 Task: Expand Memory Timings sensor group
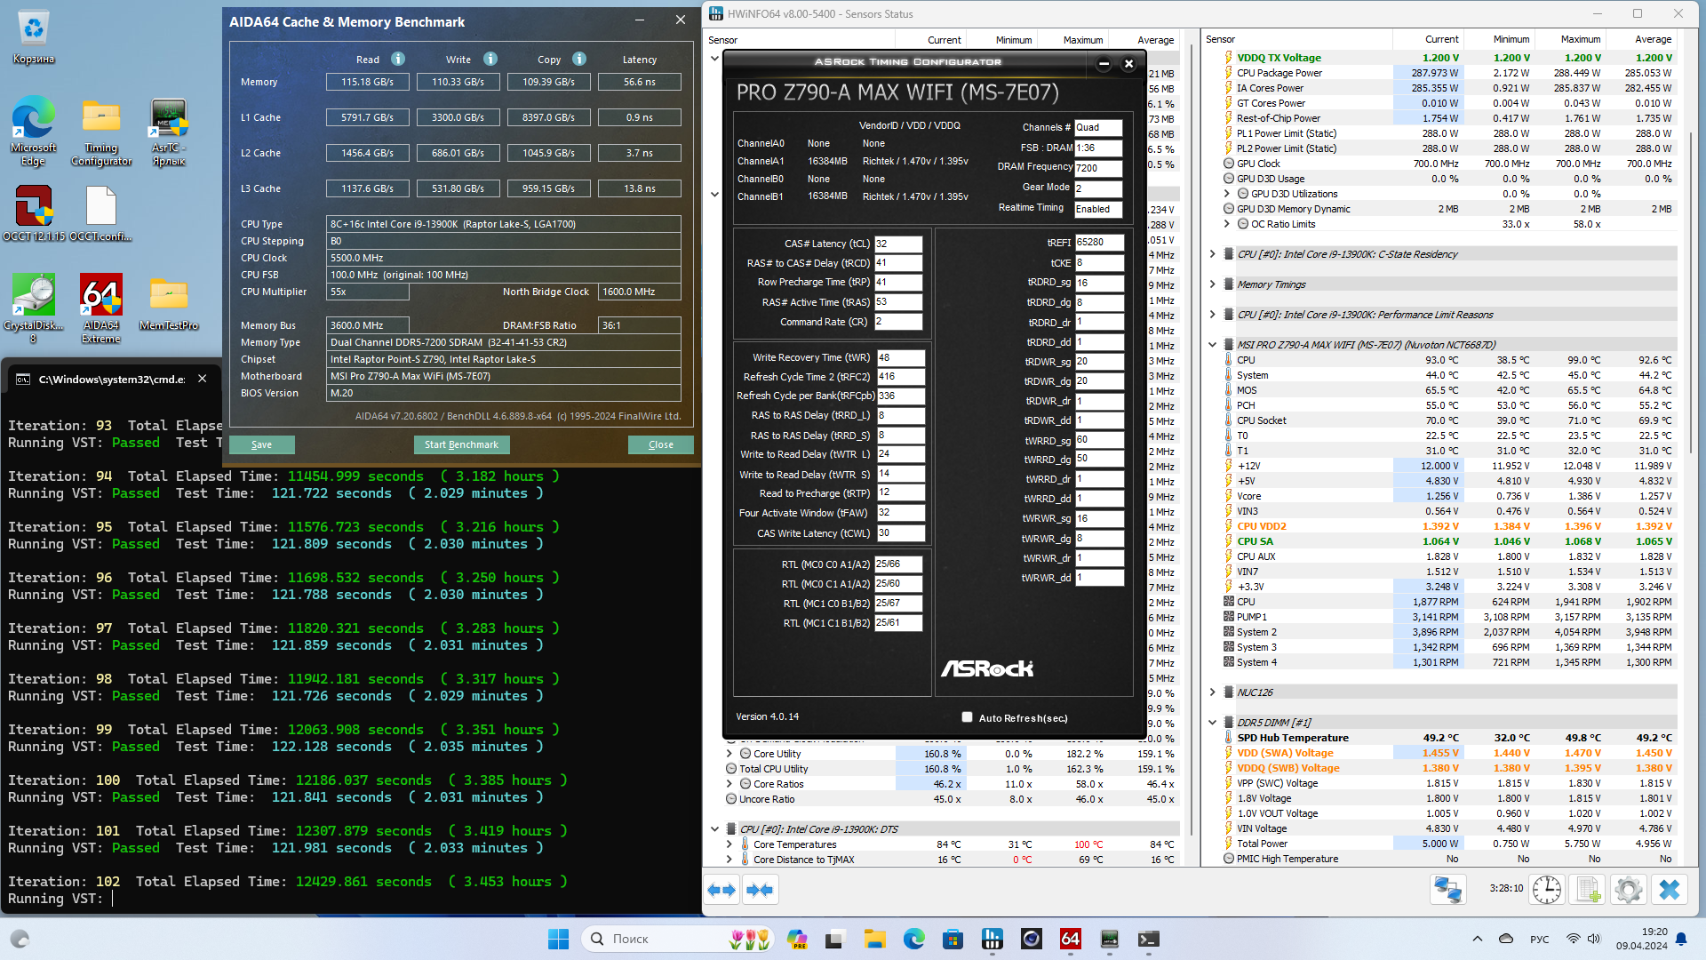pyautogui.click(x=1212, y=284)
